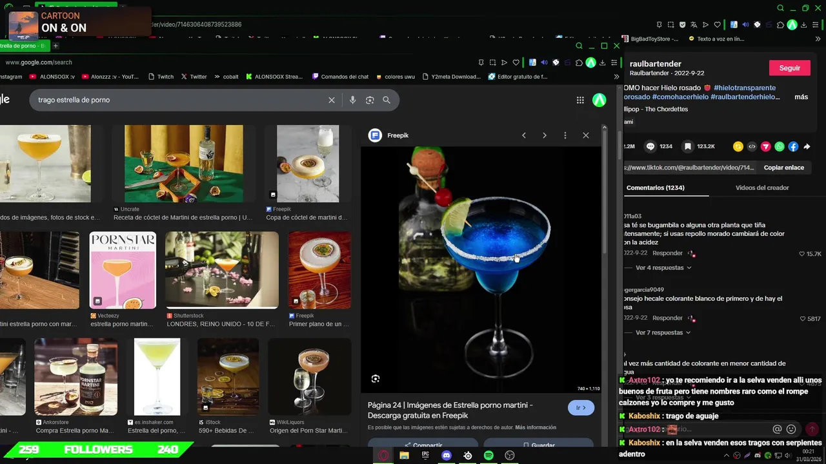826x464 pixels.
Task: Open the Google account avatar
Action: 599,100
